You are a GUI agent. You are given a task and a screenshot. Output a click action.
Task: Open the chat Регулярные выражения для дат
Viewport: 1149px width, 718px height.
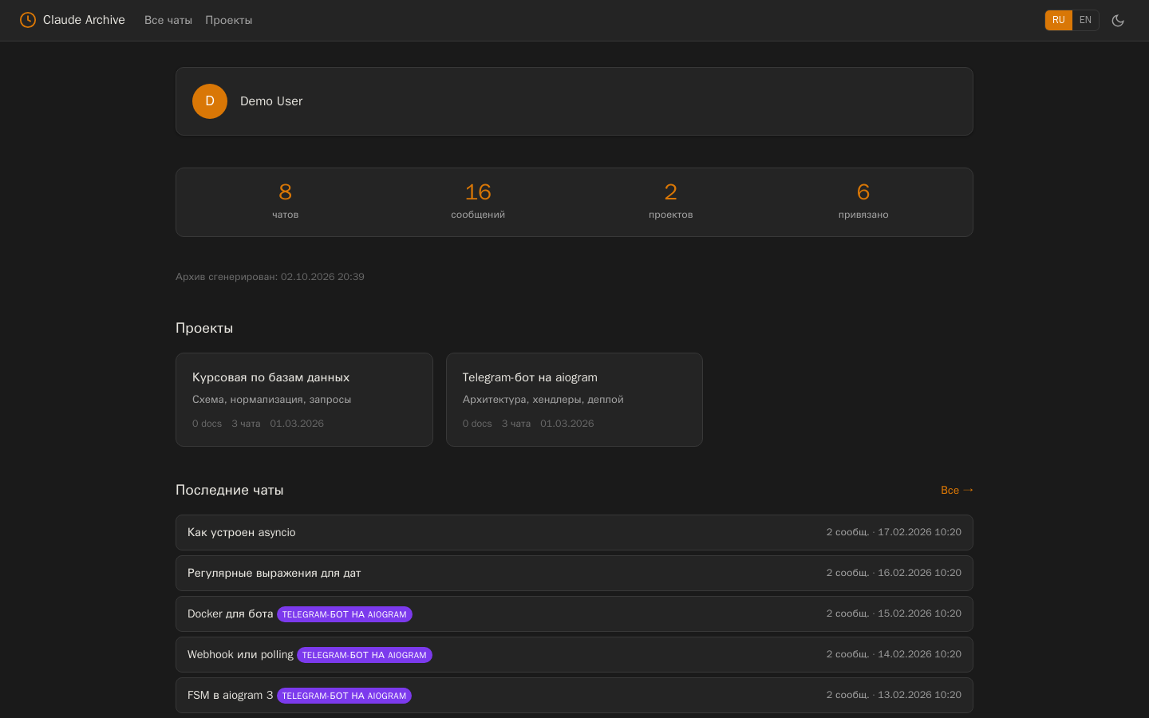pos(574,573)
